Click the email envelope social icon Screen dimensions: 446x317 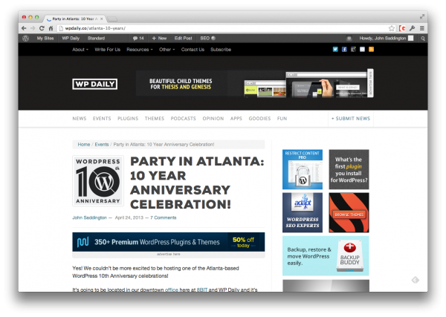(x=362, y=49)
